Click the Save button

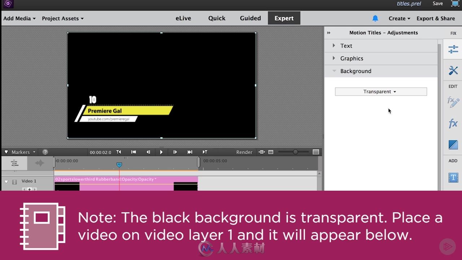coord(438,4)
